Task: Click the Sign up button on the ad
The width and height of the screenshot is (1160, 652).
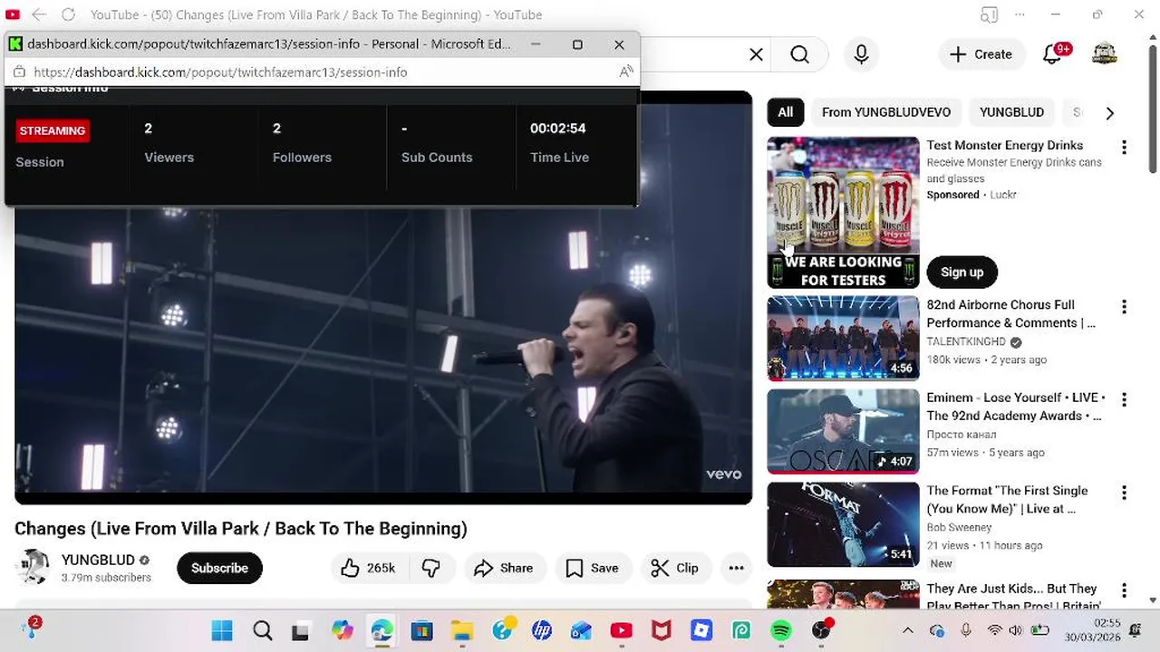Action: click(x=962, y=272)
